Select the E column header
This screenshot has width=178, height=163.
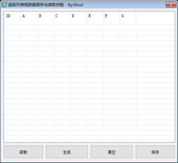click(95, 16)
